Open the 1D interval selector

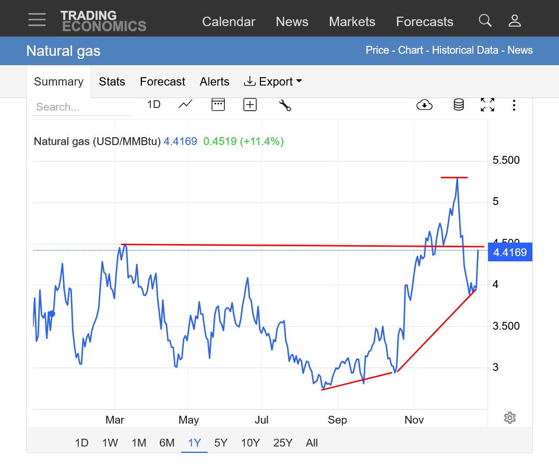pos(153,104)
